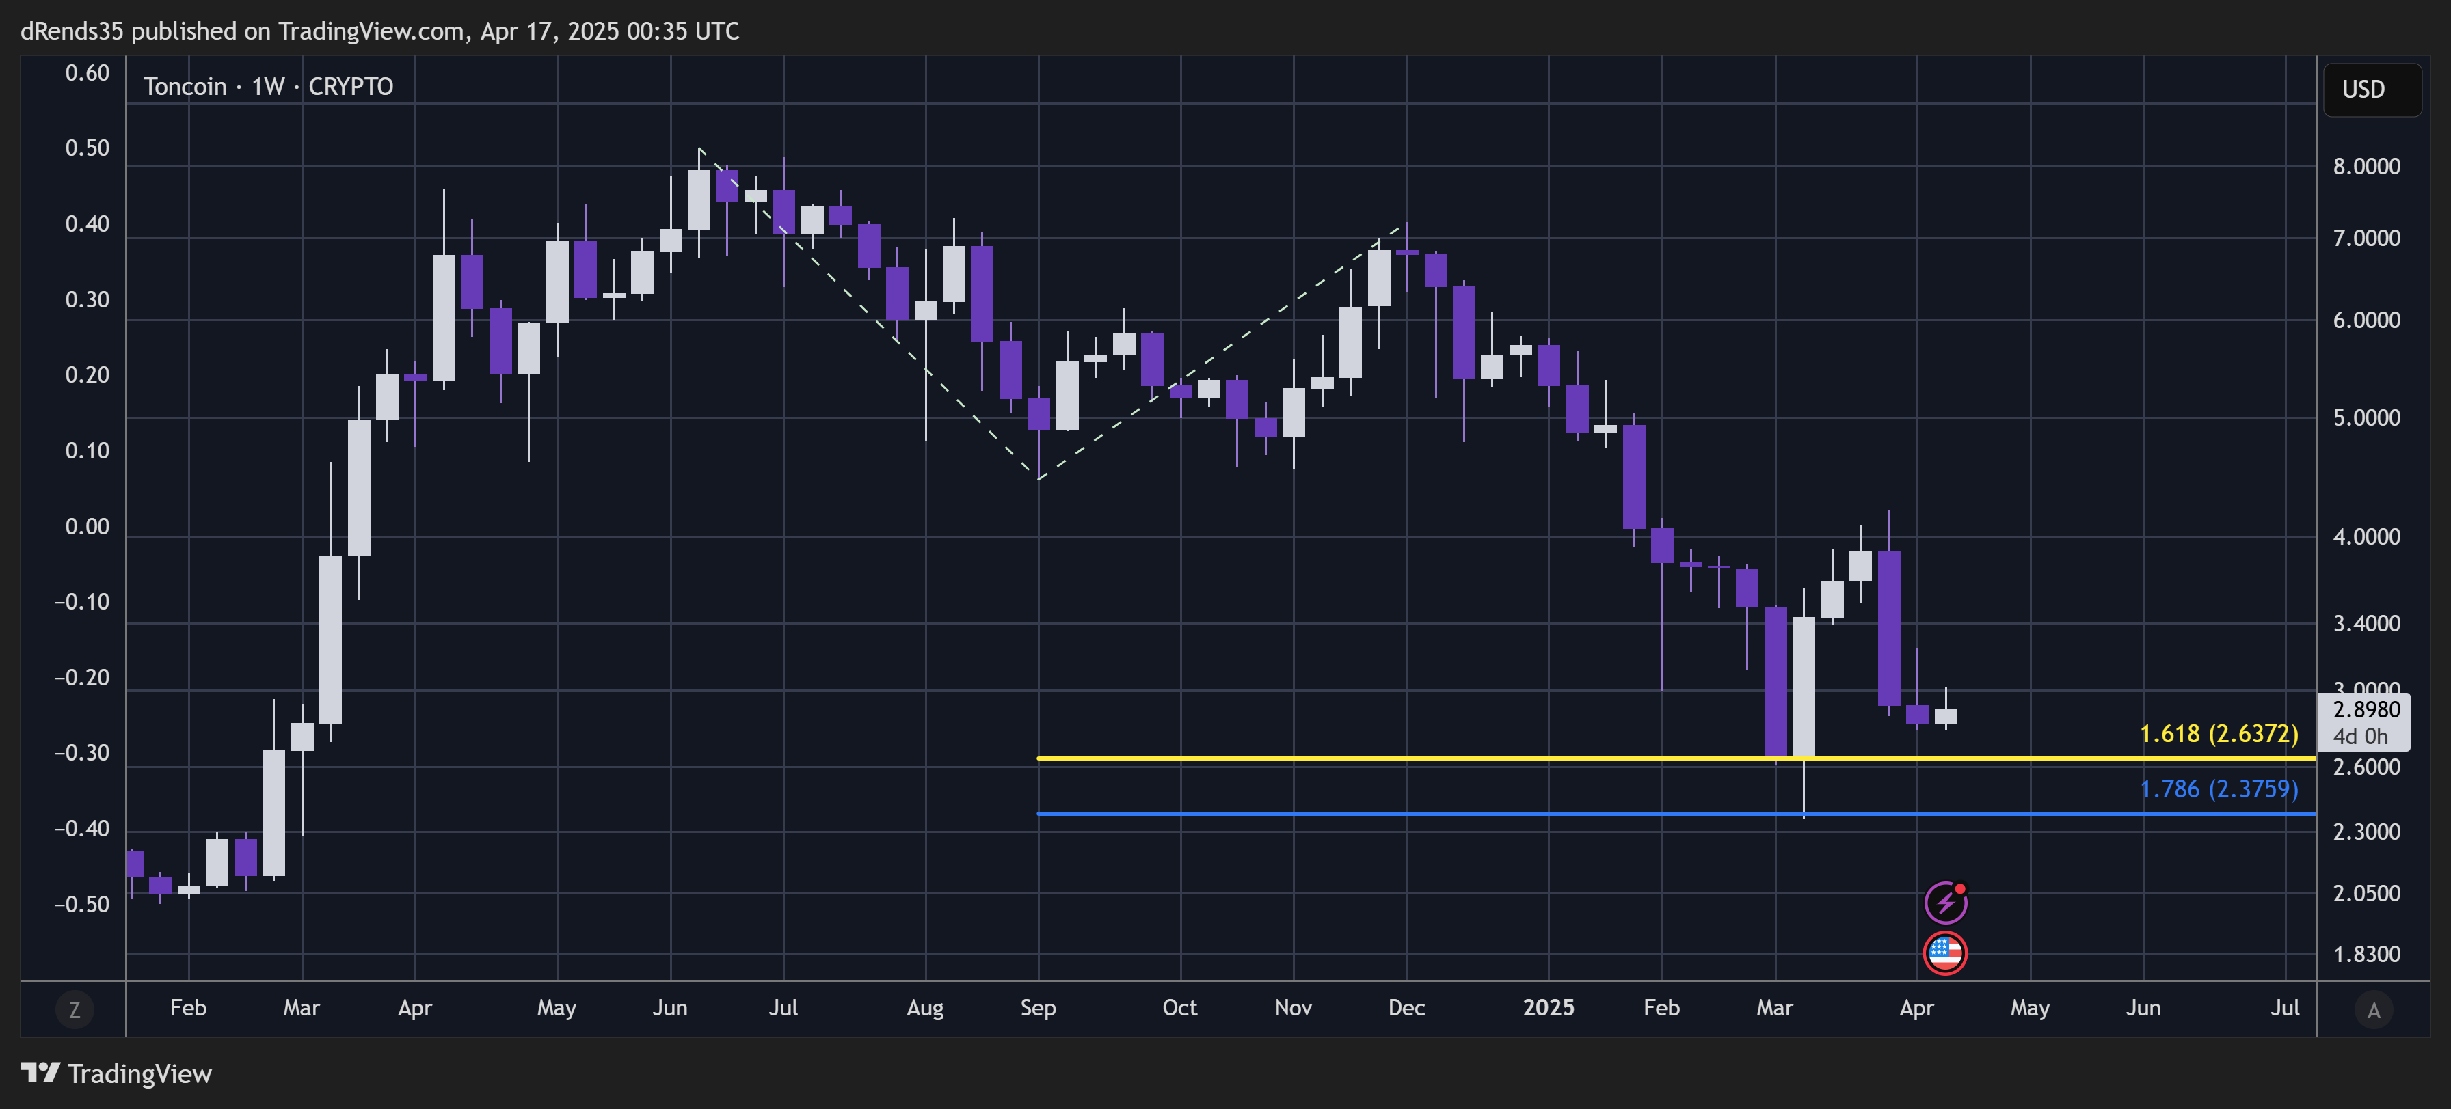This screenshot has height=1109, width=2451.
Task: Click the 4.0000 price axis label
Action: click(x=2366, y=536)
